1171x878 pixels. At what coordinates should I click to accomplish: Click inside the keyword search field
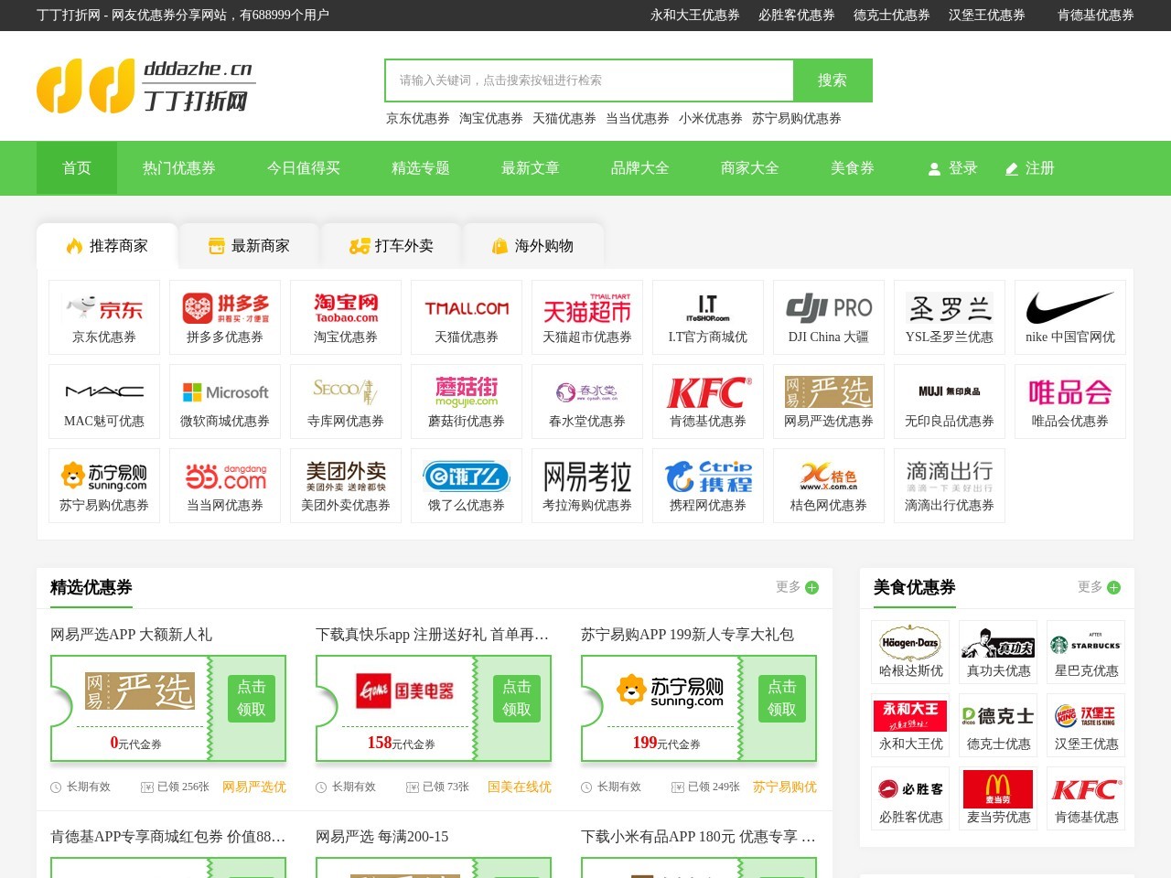point(588,80)
